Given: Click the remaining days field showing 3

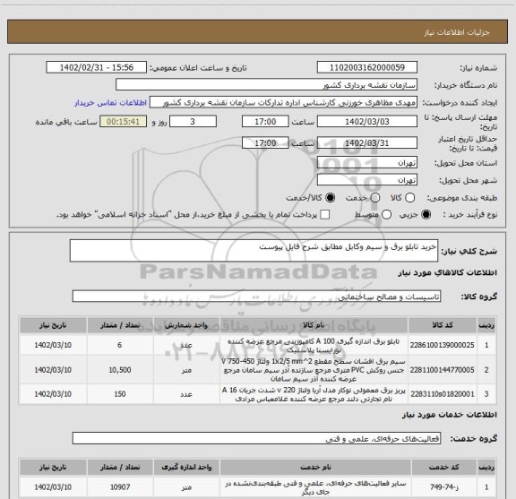Looking at the screenshot, I should pos(193,122).
